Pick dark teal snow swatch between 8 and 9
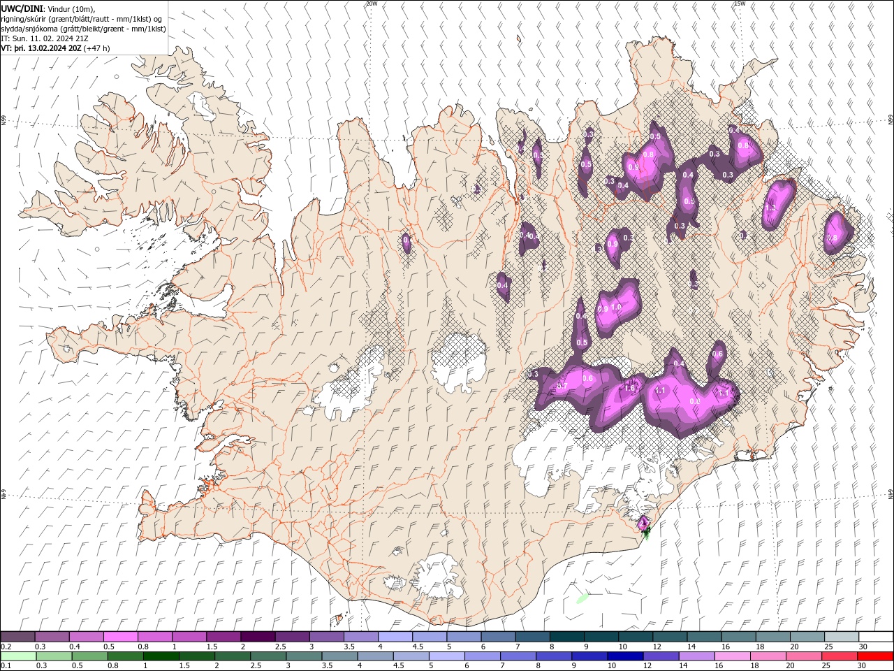The image size is (894, 671). coord(567,636)
